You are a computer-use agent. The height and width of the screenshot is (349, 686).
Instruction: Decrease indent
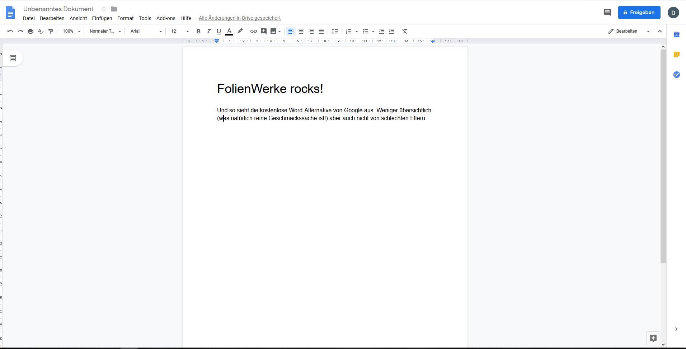tap(381, 31)
